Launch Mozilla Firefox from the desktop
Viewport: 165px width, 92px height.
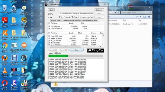5,60
